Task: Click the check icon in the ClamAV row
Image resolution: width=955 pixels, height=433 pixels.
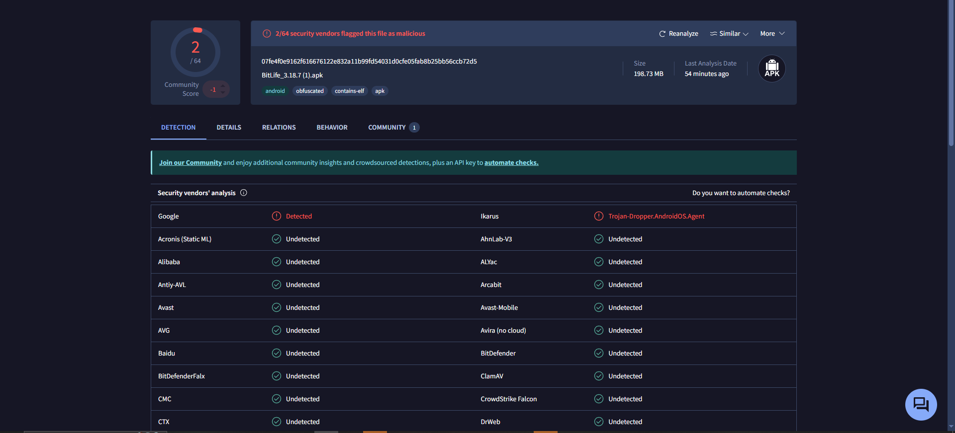Action: [599, 376]
